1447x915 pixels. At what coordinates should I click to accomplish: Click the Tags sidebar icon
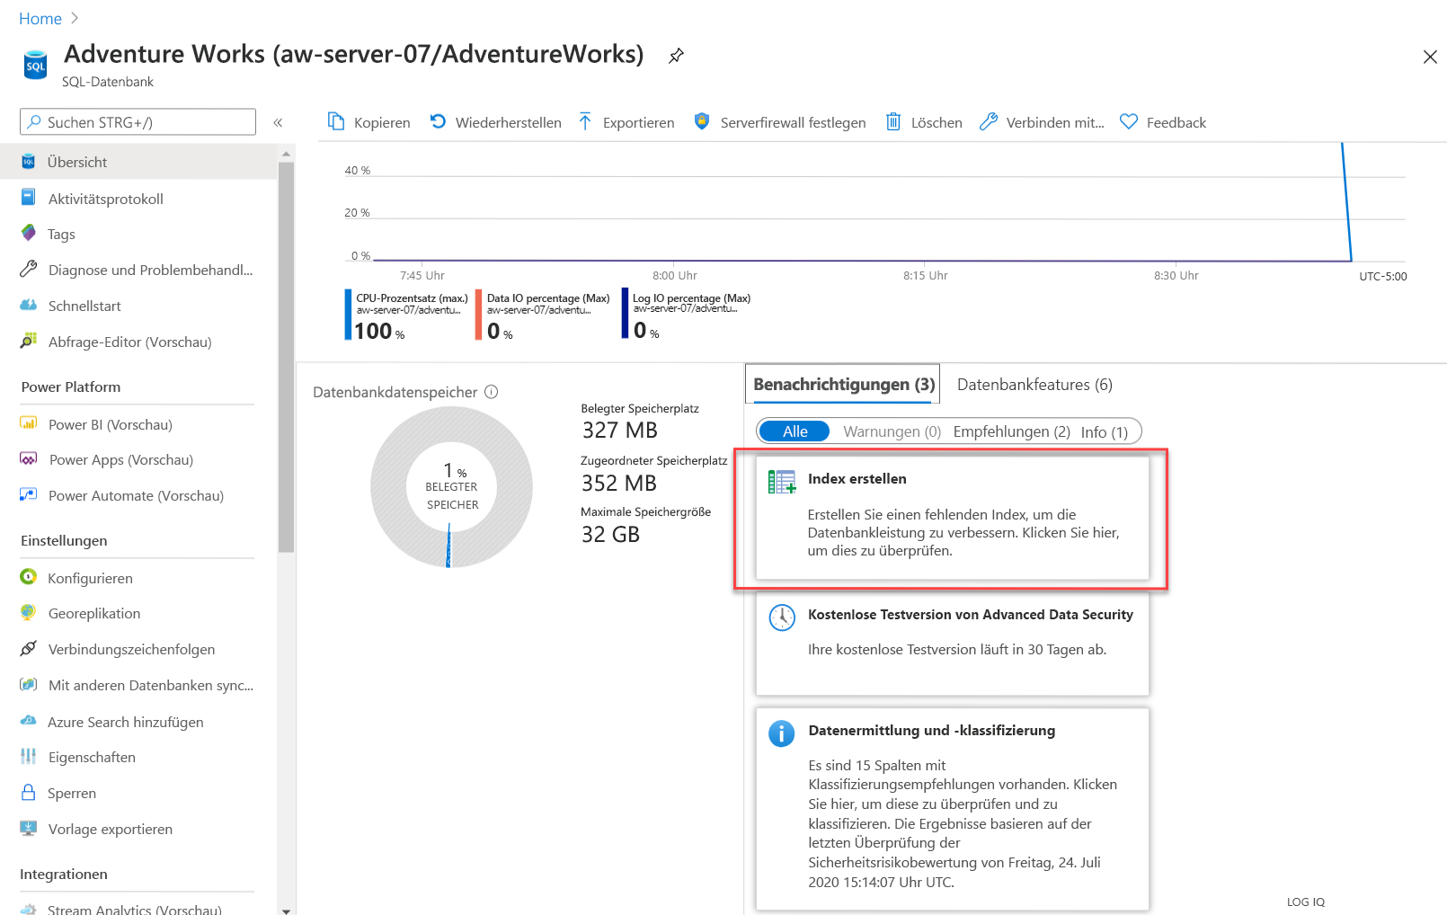(x=29, y=233)
